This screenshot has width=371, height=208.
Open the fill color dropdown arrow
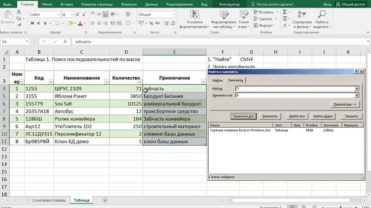(75, 24)
